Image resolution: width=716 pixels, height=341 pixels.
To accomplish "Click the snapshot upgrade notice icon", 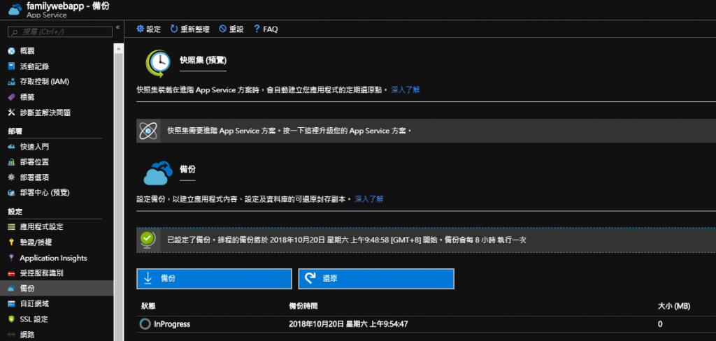I will pos(148,131).
